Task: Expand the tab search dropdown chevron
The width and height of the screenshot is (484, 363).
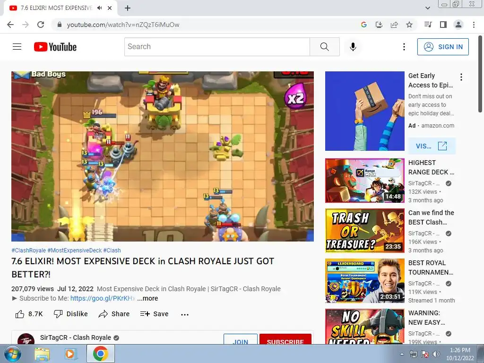Action: pos(427,8)
